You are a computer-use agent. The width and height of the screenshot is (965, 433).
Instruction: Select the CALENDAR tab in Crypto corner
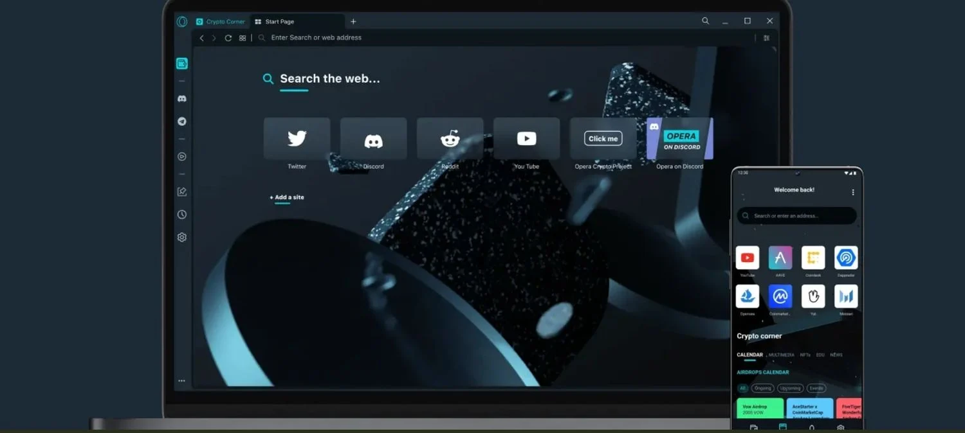click(x=749, y=355)
